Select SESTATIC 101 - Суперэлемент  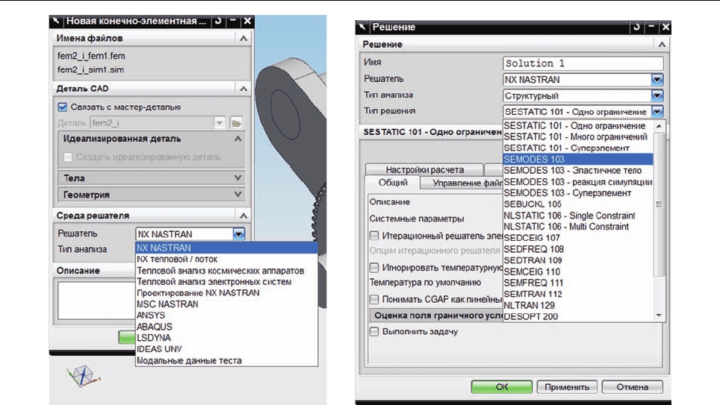[x=578, y=148]
